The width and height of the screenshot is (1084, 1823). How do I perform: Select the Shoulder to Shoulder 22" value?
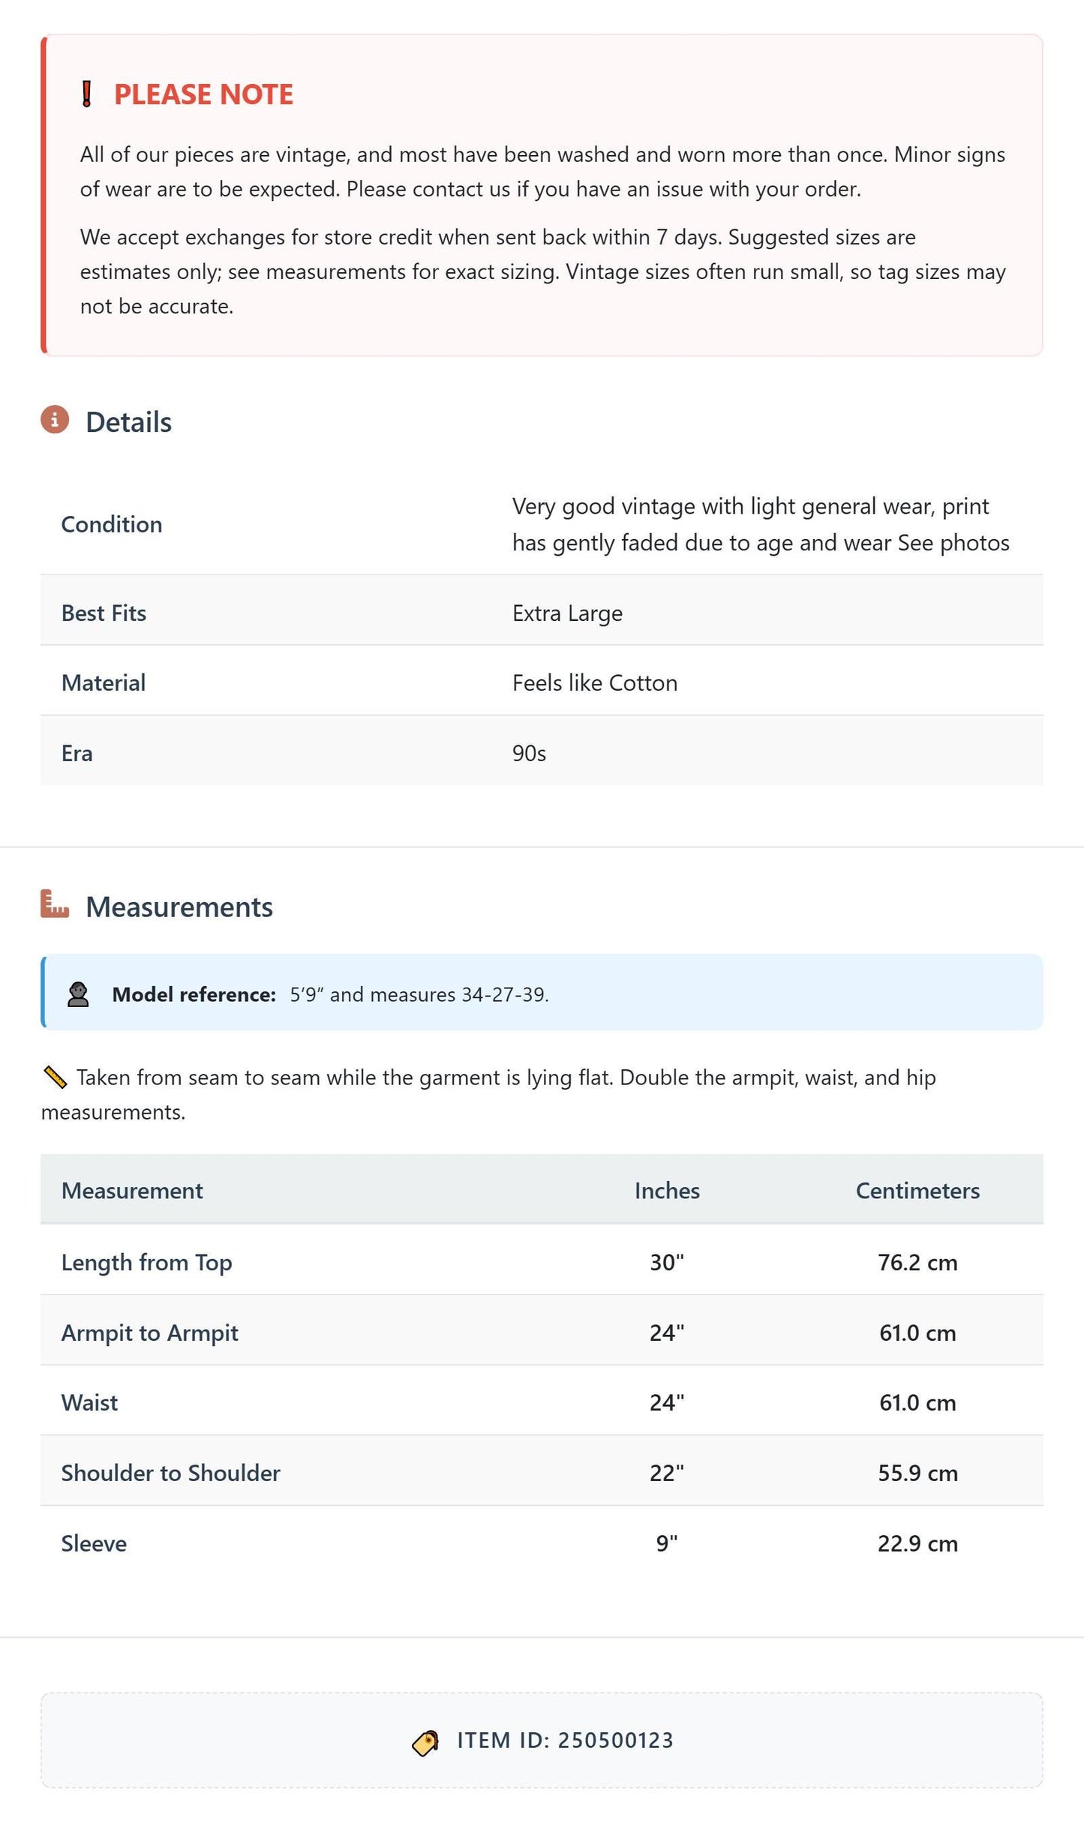point(667,1473)
